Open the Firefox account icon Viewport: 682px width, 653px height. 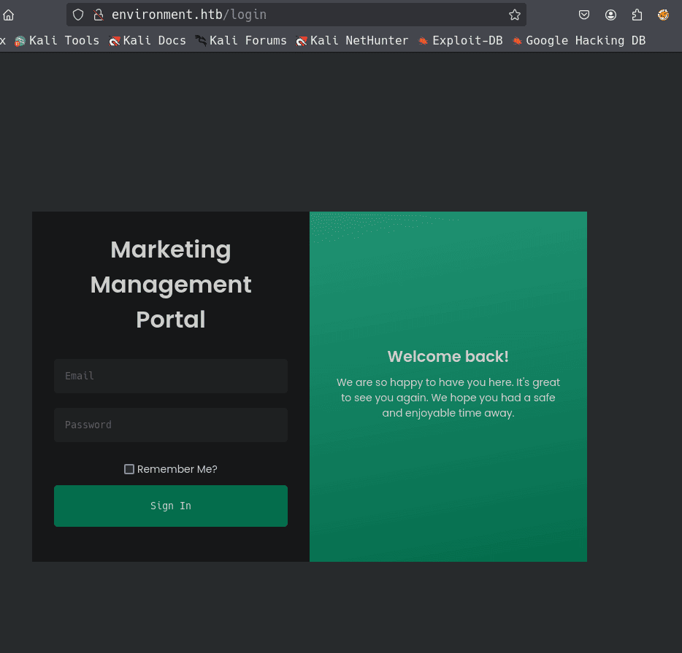610,15
